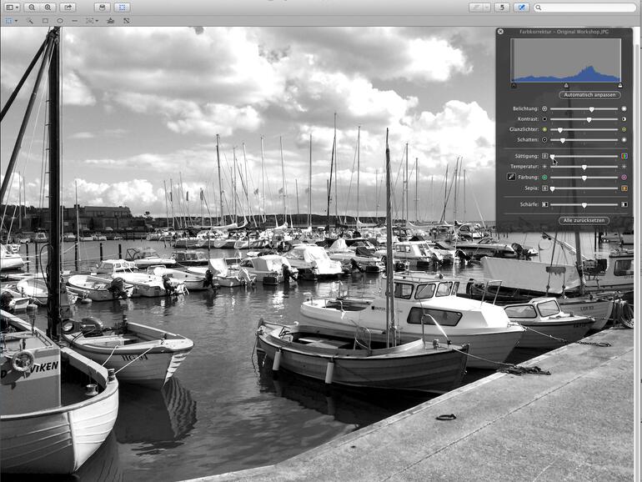Select the oval shape tool
642x482 pixels.
click(x=59, y=20)
